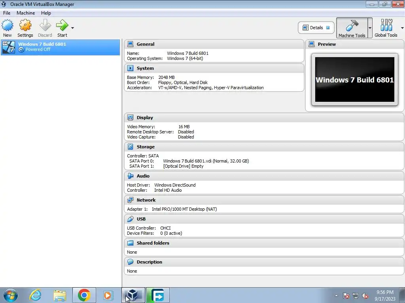Viewport: 405px width, 303px height.
Task: Launch Internet Explorer from taskbar
Action: (x=35, y=295)
